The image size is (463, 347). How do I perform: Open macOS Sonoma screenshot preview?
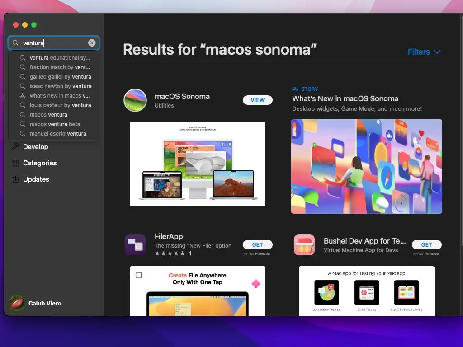tap(198, 164)
